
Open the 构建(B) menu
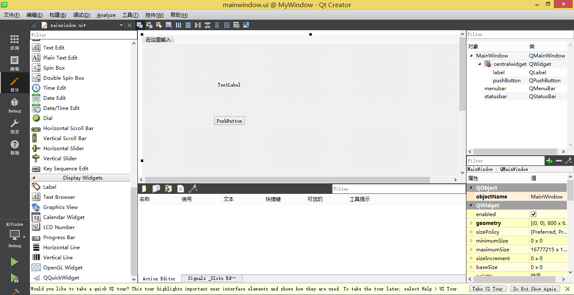point(58,15)
